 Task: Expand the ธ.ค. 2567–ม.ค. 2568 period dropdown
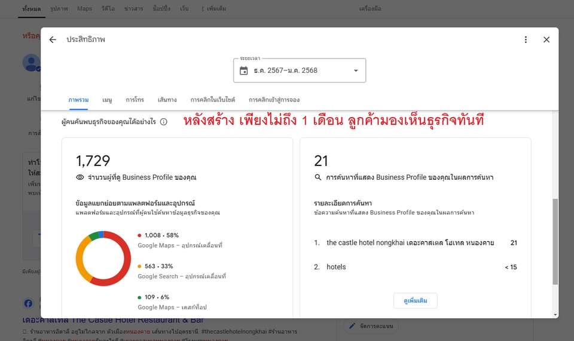[356, 70]
